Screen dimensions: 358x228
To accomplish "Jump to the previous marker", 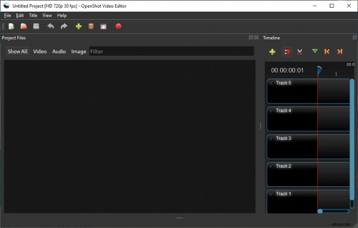I will [x=327, y=52].
